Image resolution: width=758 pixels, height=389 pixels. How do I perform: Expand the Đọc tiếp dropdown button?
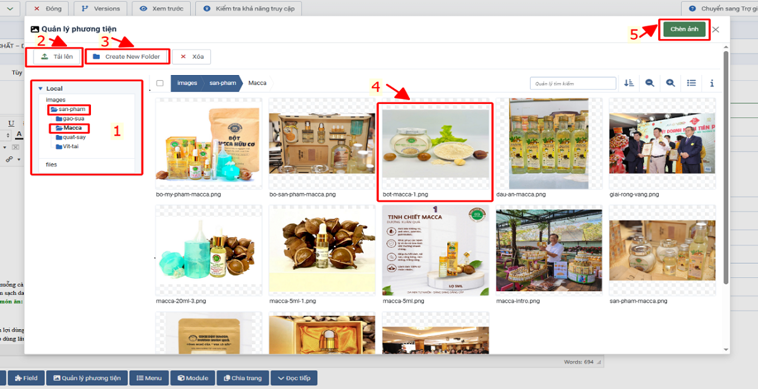[294, 378]
